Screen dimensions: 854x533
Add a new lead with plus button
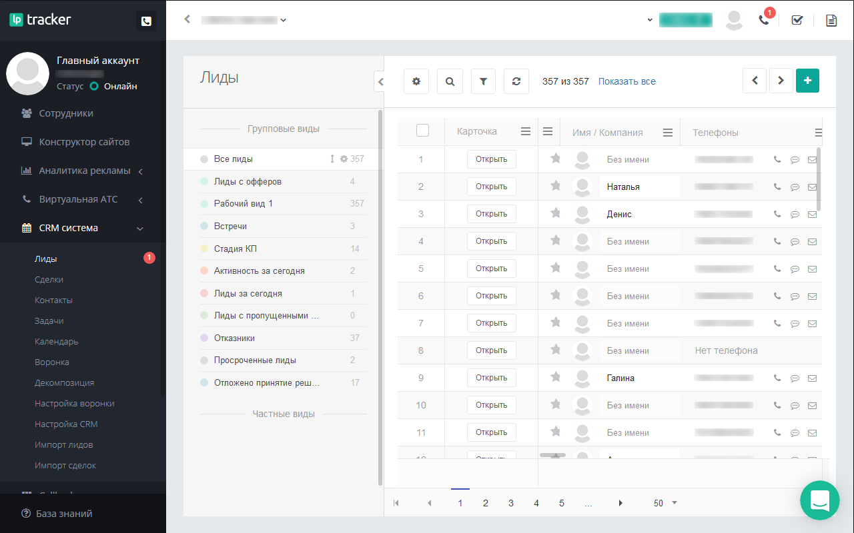coord(807,81)
